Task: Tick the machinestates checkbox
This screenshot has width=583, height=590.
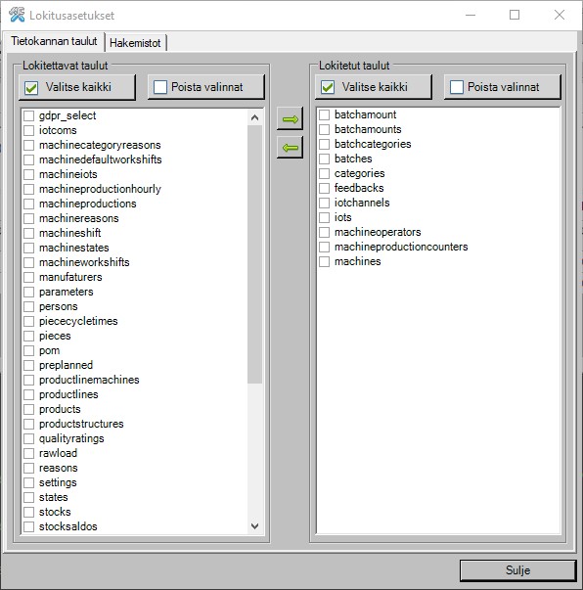Action: 29,248
